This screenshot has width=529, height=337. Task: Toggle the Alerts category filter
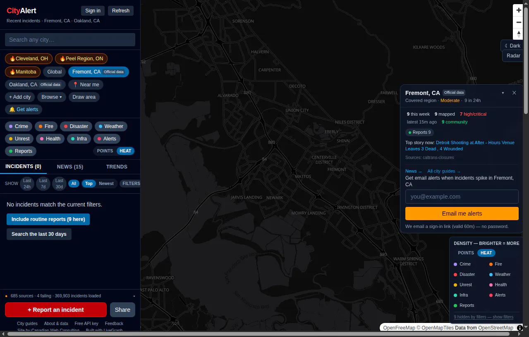[107, 139]
